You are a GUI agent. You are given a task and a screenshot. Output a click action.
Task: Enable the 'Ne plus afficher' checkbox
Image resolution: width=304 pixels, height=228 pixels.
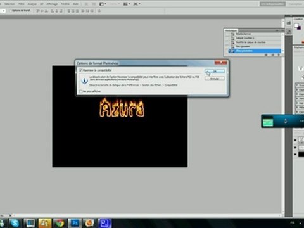pyautogui.click(x=81, y=91)
